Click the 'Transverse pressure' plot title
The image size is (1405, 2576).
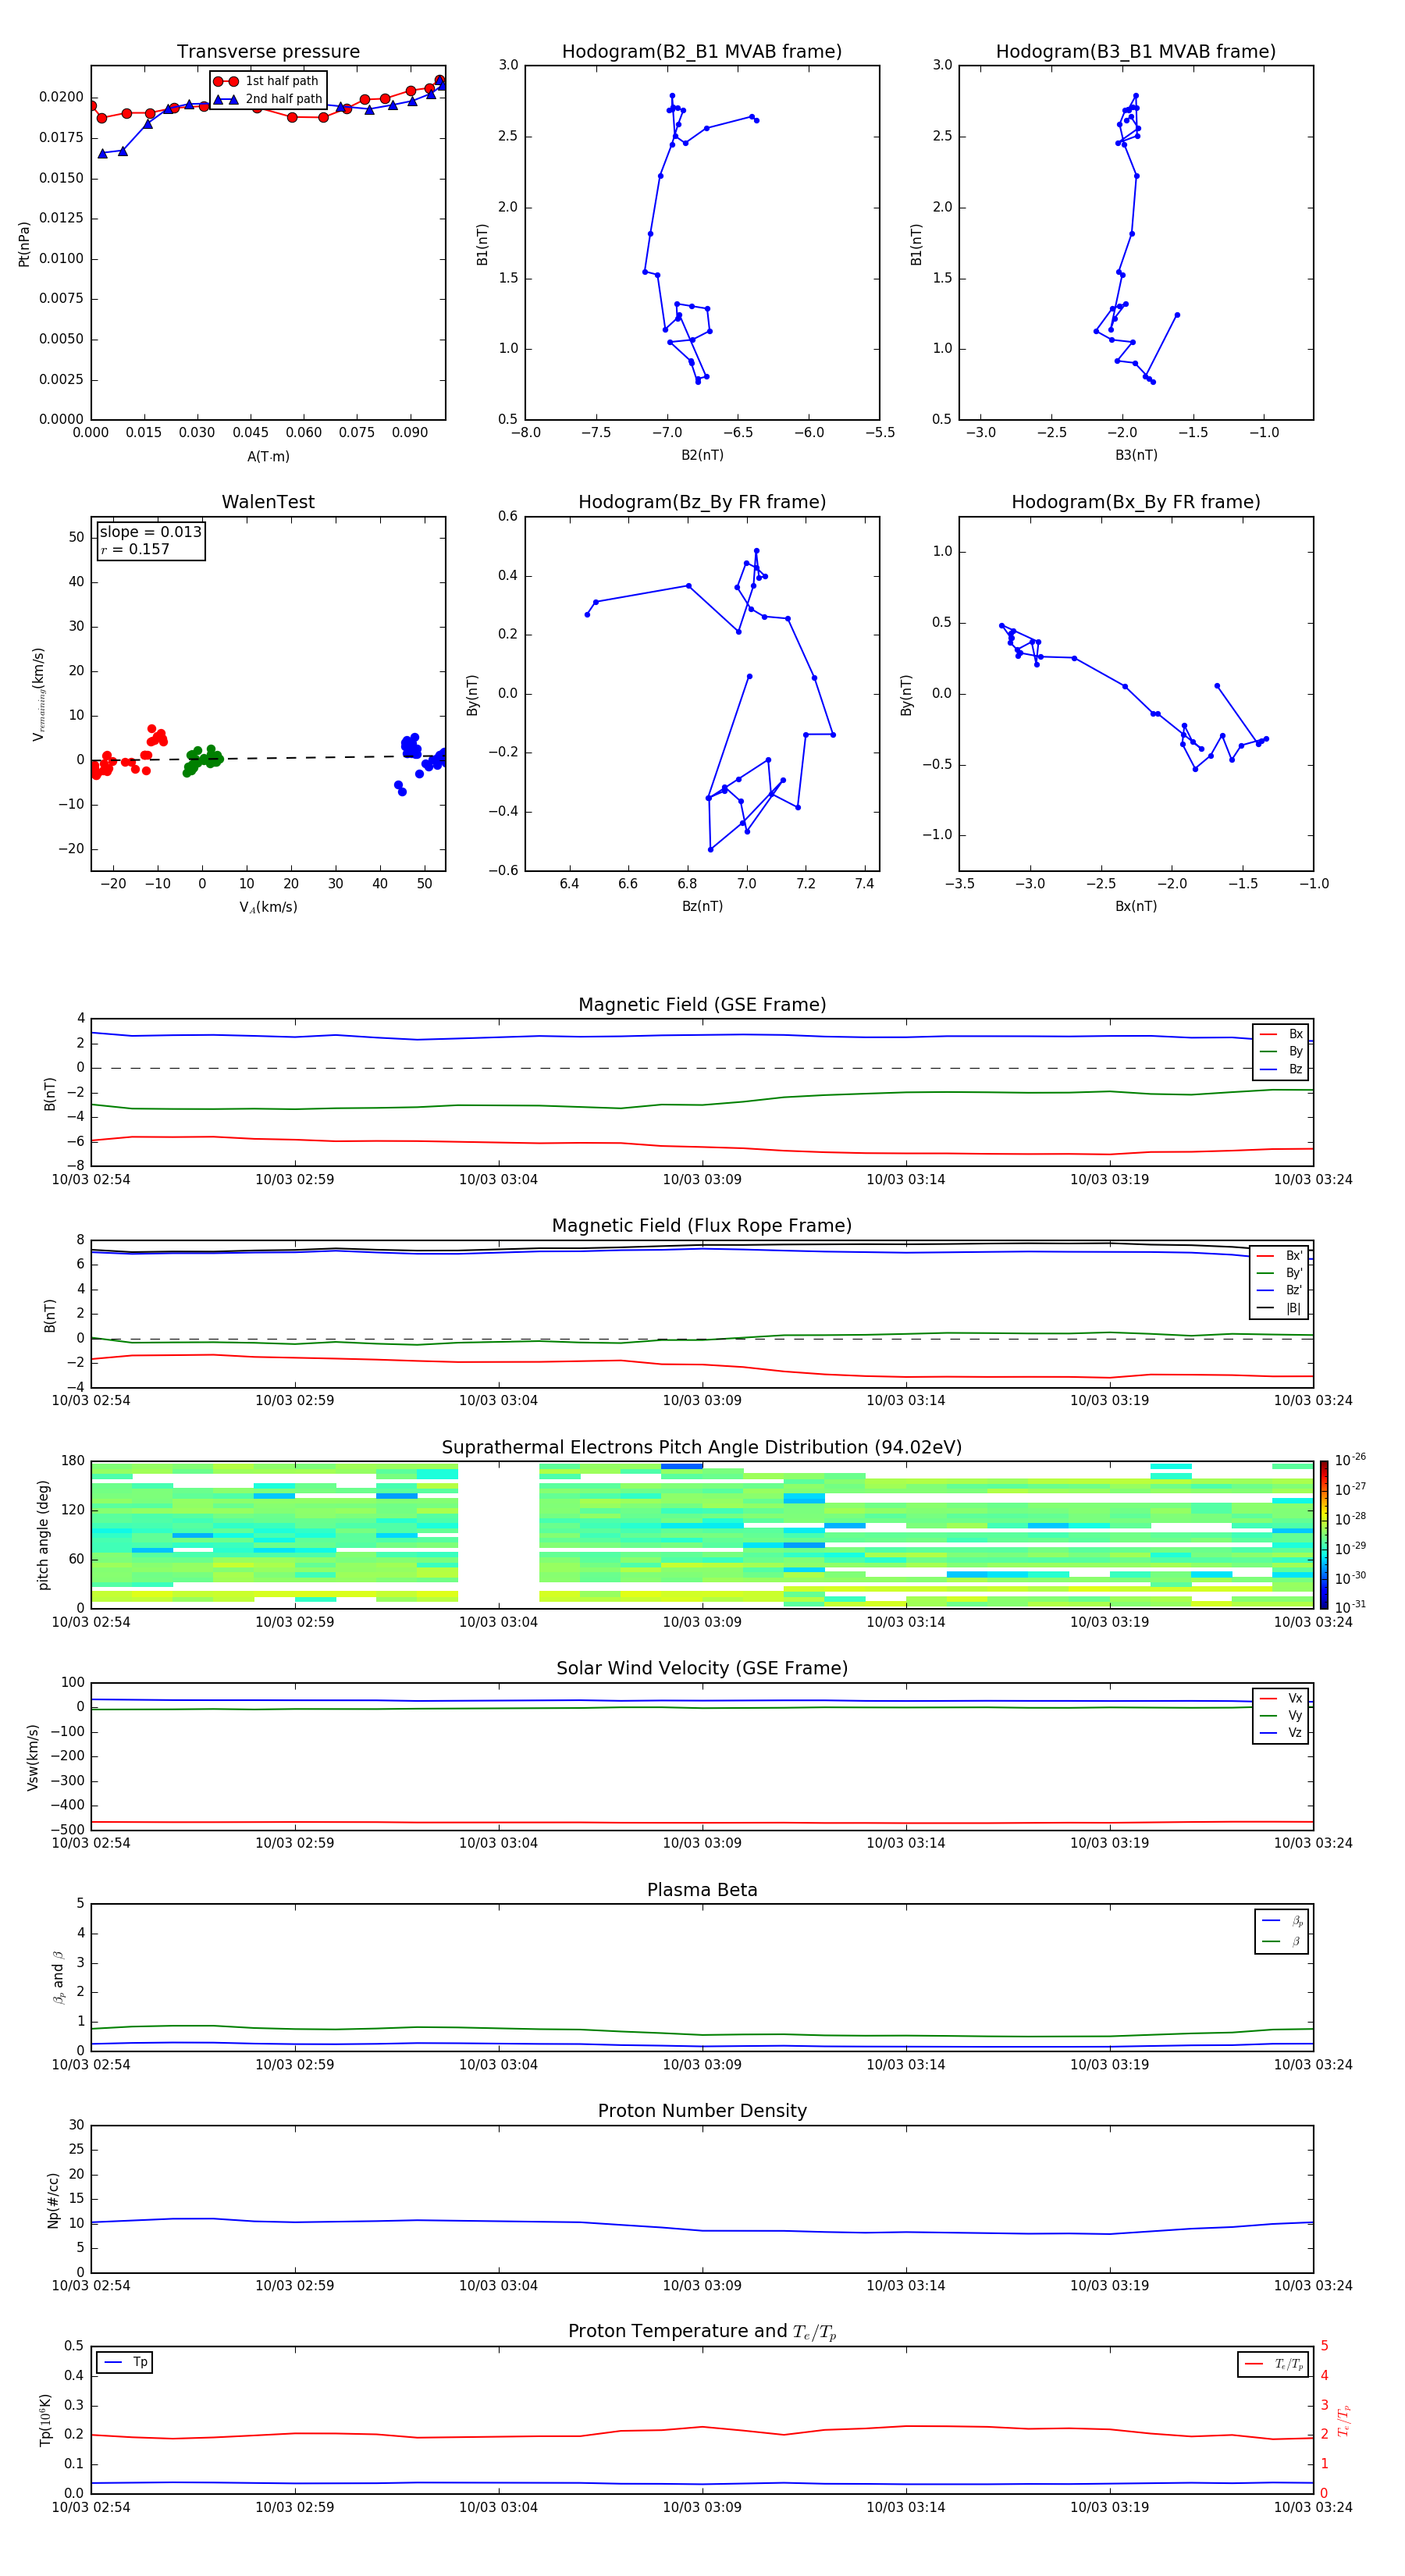pyautogui.click(x=268, y=51)
